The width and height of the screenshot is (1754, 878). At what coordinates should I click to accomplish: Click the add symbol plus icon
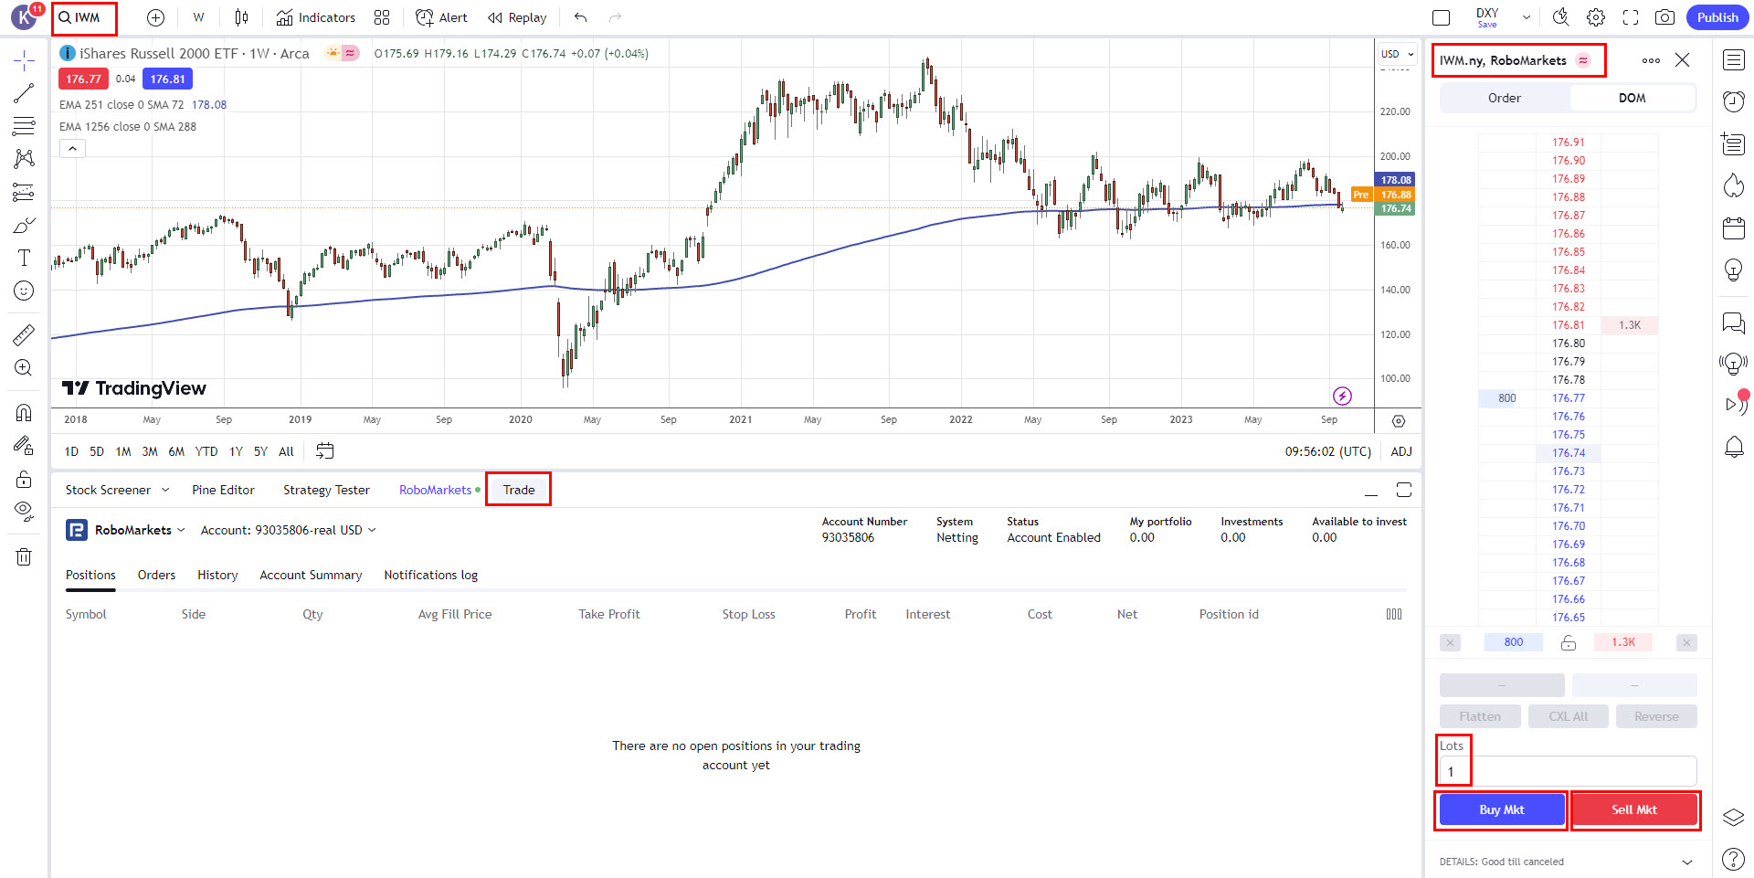(155, 17)
